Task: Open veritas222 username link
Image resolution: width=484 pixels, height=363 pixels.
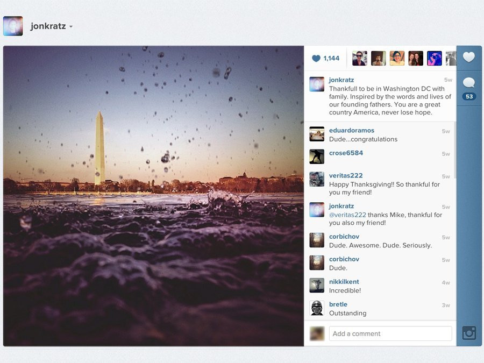Action: [346, 175]
